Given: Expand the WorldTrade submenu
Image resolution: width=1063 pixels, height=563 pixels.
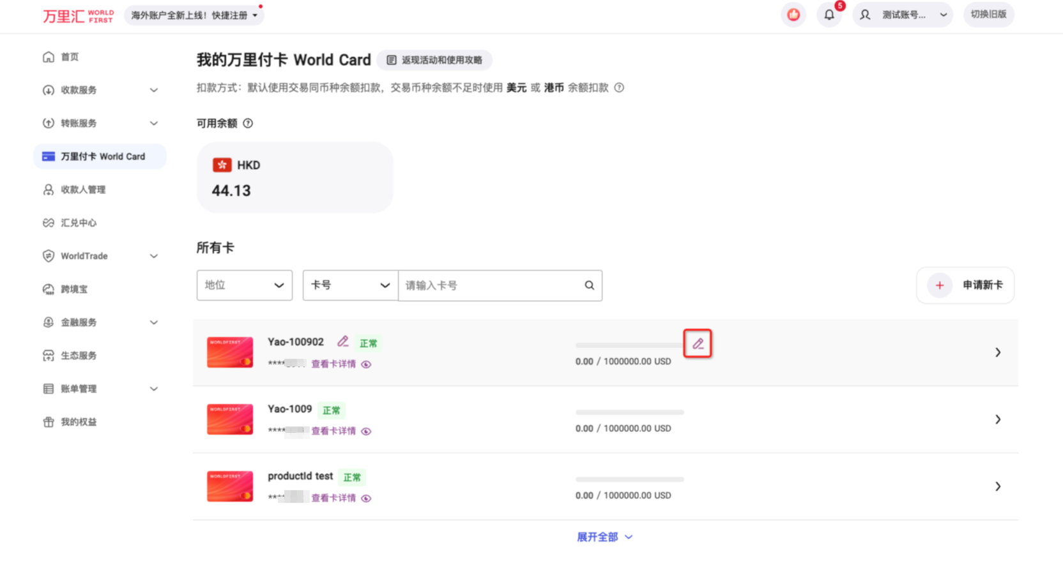Looking at the screenshot, I should [154, 256].
